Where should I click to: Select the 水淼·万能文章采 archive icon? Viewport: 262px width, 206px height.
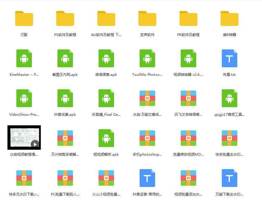pos(147,98)
